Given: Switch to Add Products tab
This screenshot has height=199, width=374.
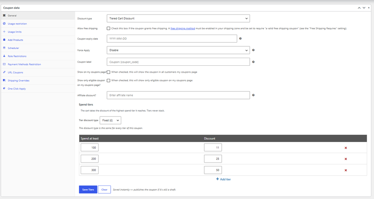Looking at the screenshot, I should coord(38,40).
